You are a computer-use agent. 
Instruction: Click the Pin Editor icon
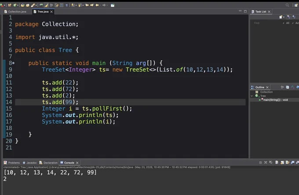(x=113, y=5)
